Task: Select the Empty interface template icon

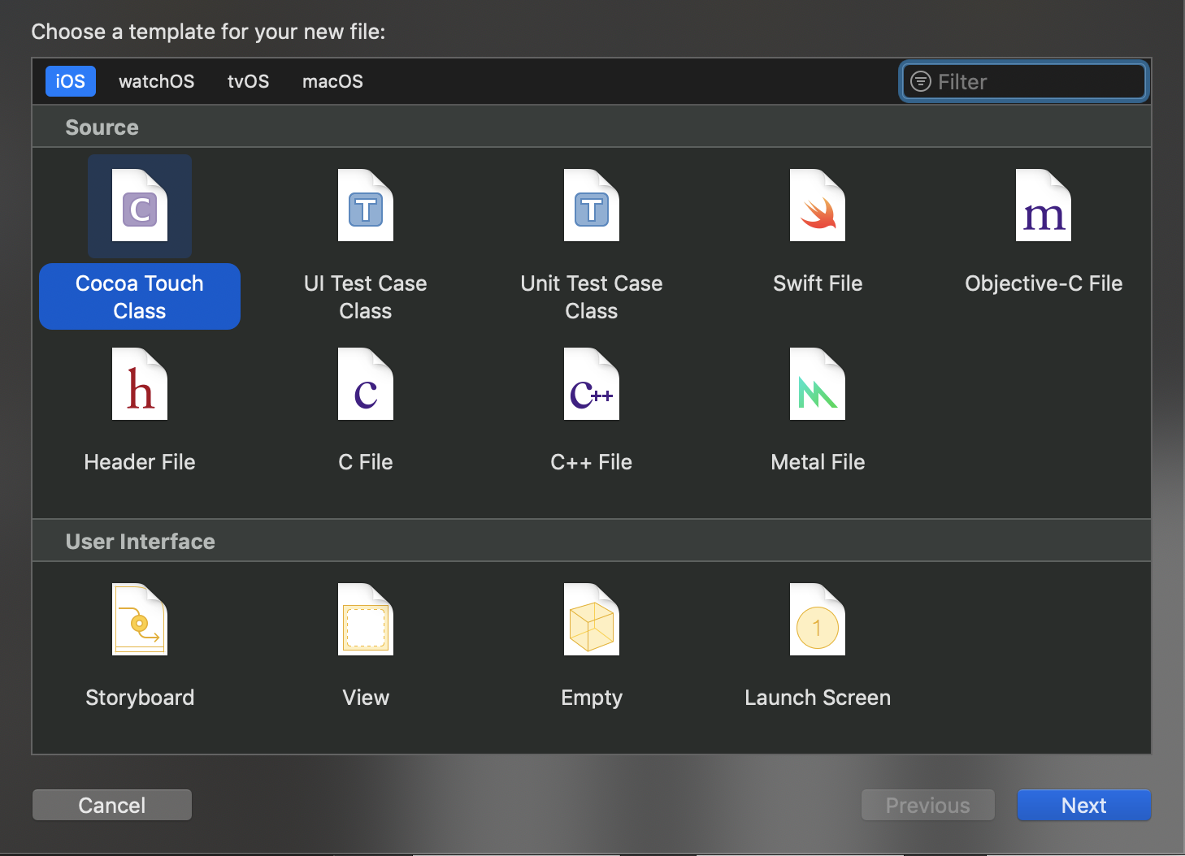Action: click(592, 620)
